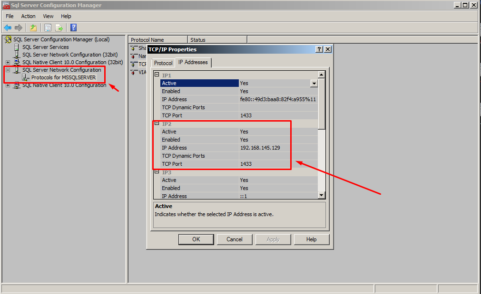Open the IP1 Active value dropdown
This screenshot has width=481, height=294.
point(314,83)
